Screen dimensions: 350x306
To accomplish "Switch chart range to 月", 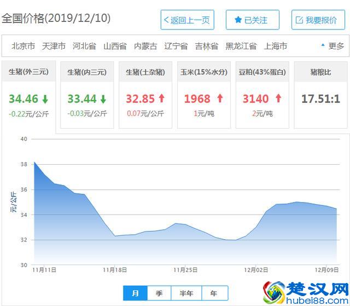I will pos(135,293).
